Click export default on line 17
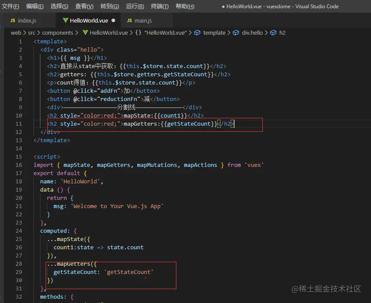Screen dimensions: 371x303 [x=57, y=173]
